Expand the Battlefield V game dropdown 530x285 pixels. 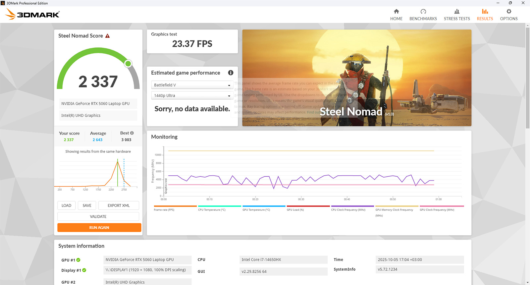[192, 85]
